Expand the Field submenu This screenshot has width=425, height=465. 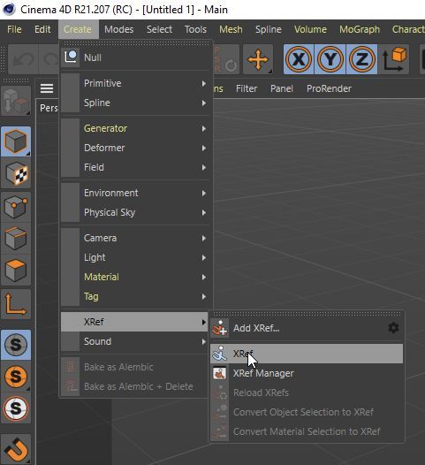135,167
